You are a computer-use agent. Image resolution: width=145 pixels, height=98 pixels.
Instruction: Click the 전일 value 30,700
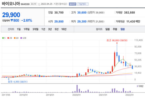(59, 12)
